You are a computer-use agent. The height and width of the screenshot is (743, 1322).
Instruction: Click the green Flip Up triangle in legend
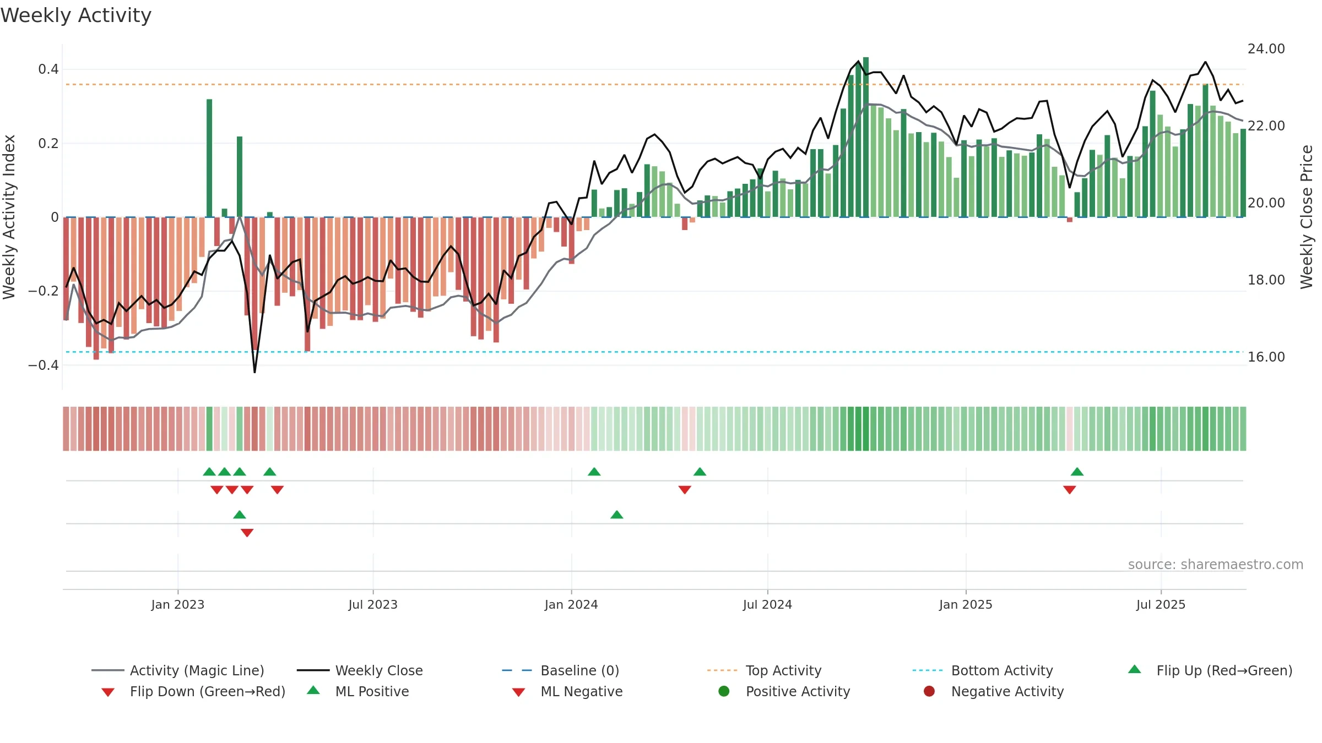[1135, 669]
